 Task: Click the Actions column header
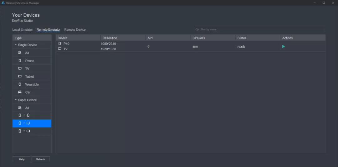click(x=303, y=38)
